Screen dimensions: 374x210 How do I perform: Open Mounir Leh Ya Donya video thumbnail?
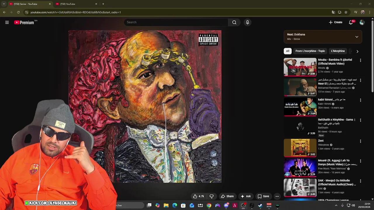pyautogui.click(x=300, y=168)
